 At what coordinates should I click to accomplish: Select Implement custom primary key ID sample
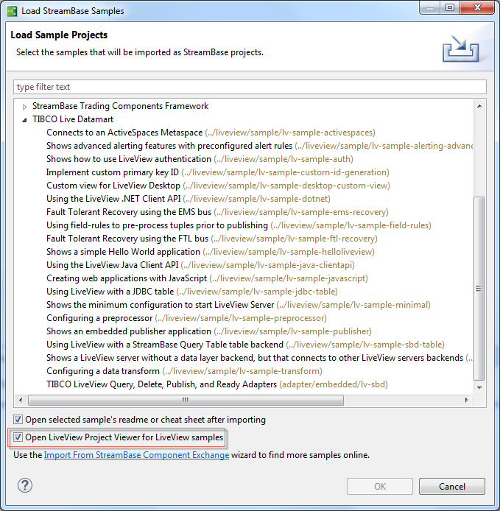(x=218, y=172)
